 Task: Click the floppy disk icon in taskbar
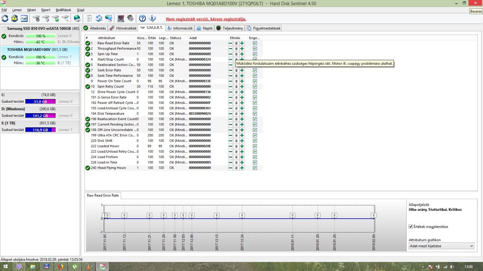pos(47,266)
